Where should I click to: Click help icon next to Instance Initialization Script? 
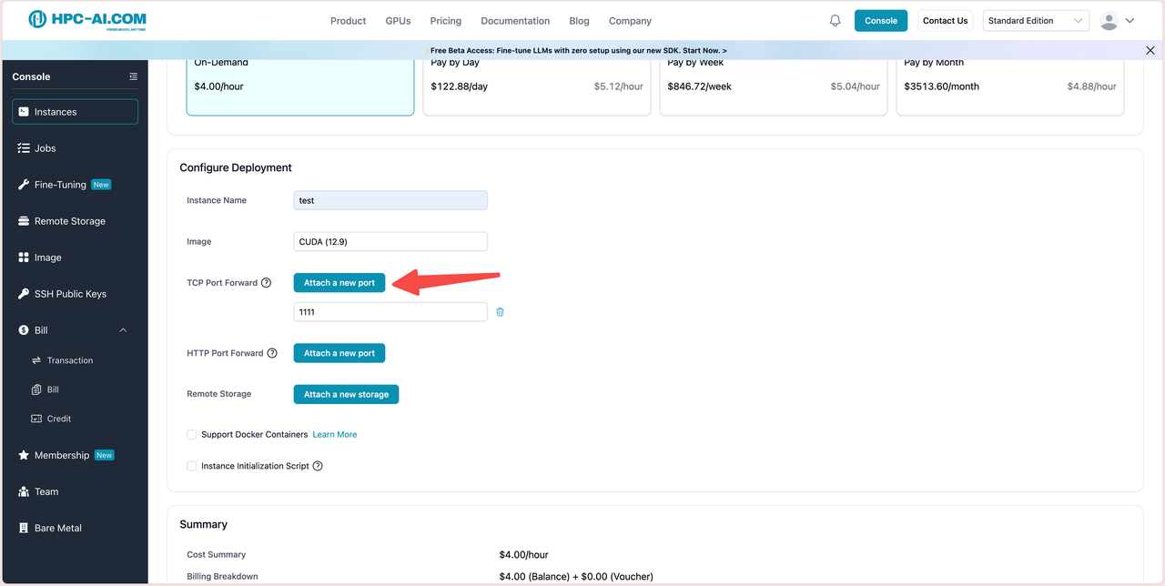(x=318, y=466)
